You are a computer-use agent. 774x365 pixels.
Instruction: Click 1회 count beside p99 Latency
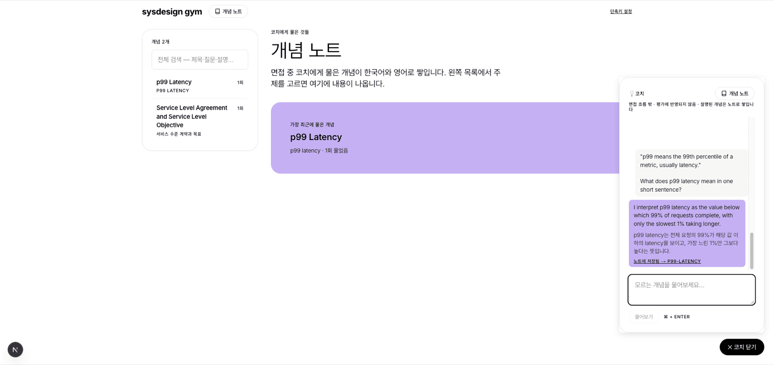coord(240,83)
